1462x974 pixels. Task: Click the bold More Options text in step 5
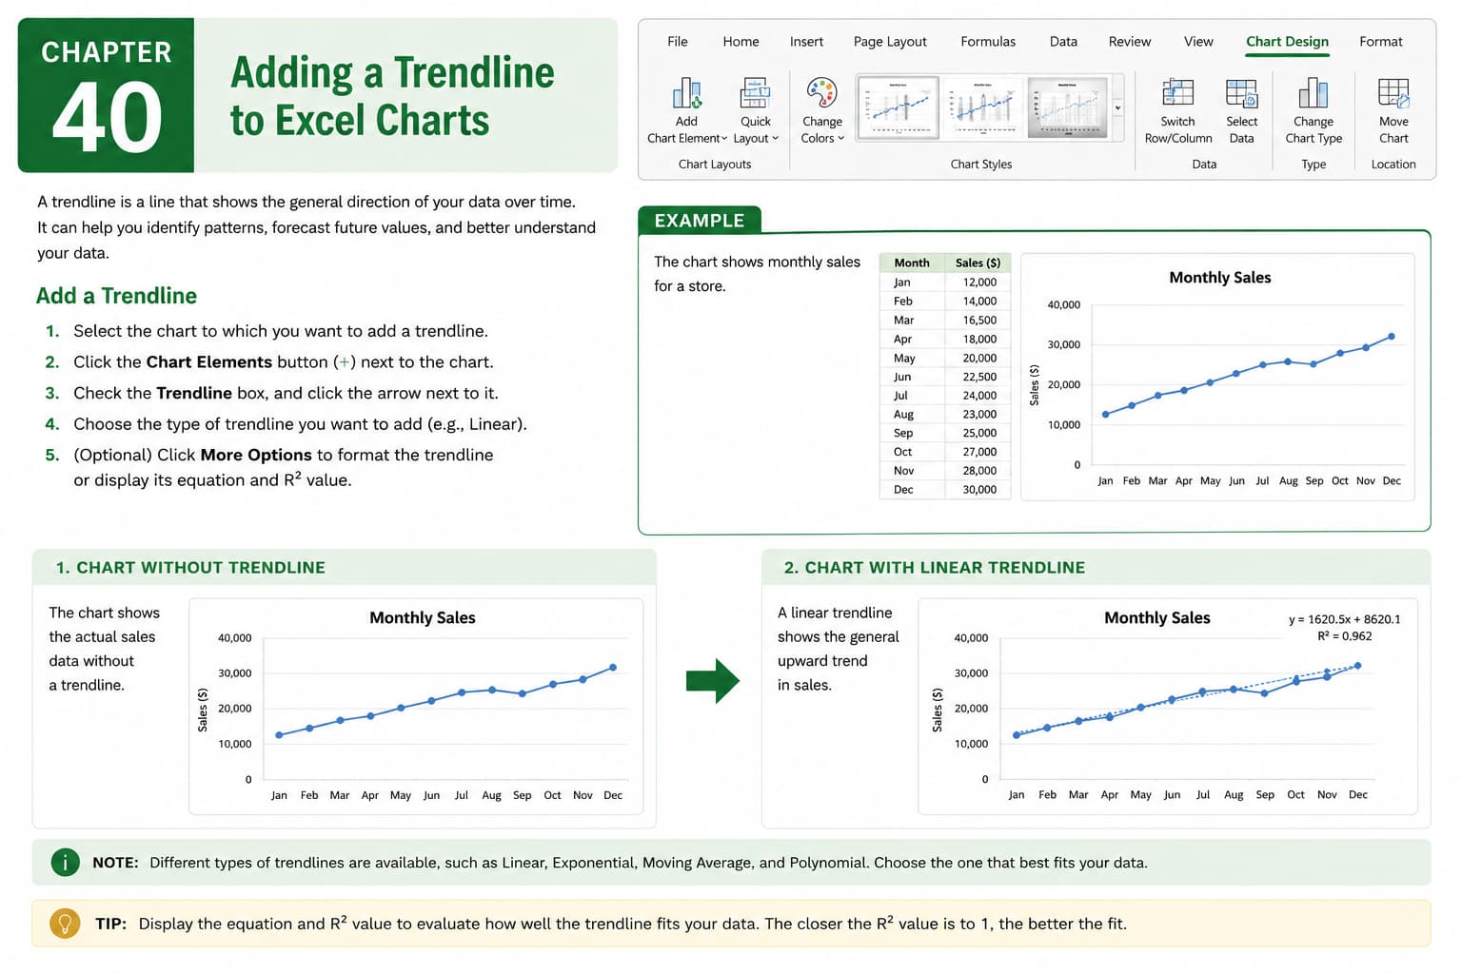256,456
